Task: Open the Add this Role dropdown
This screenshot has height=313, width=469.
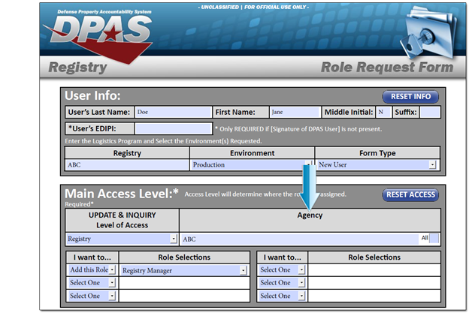Action: [92, 269]
